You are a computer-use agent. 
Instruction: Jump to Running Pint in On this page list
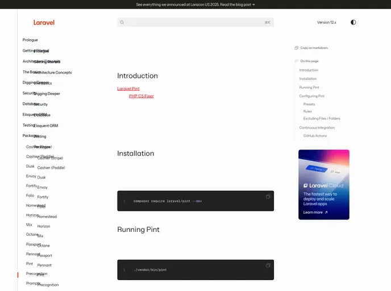pos(309,88)
